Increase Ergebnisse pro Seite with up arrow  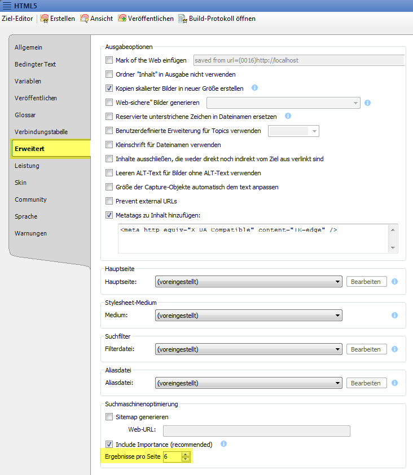[186, 454]
